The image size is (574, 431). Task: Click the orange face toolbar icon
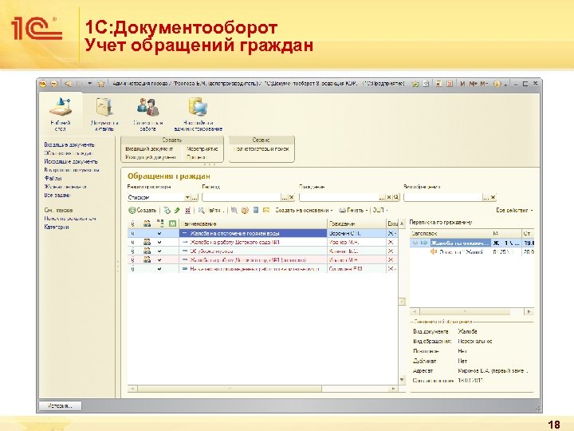(245, 211)
